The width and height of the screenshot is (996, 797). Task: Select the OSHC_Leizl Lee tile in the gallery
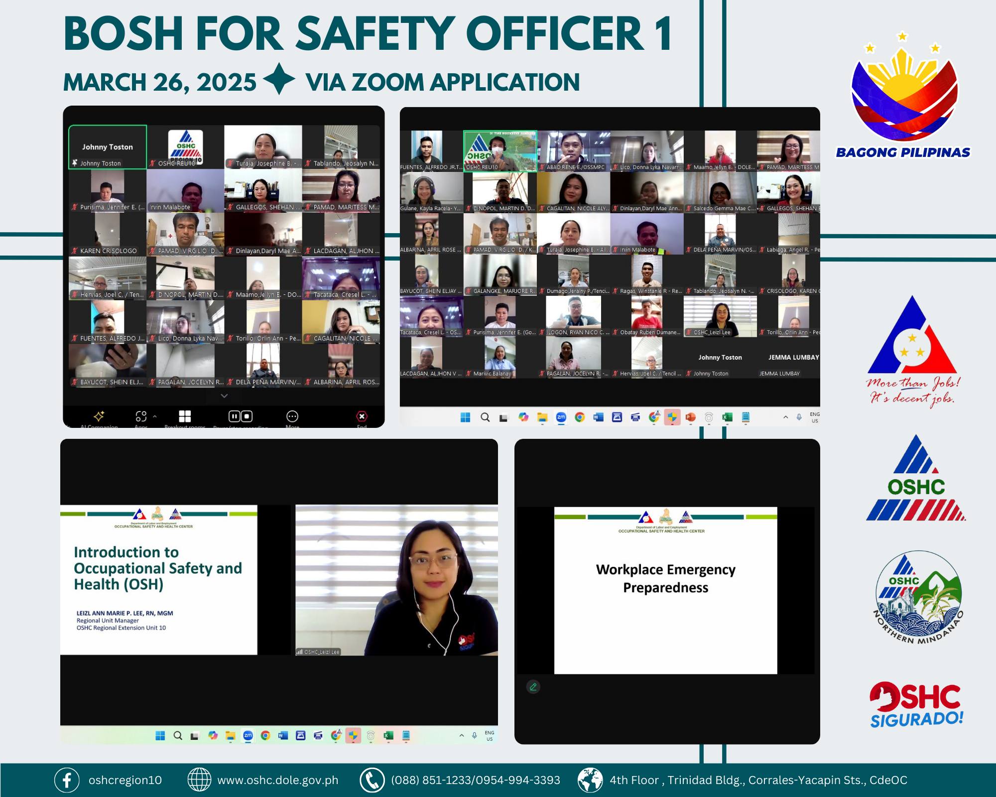(720, 316)
